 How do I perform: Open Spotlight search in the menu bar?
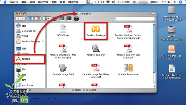click(x=181, y=2)
